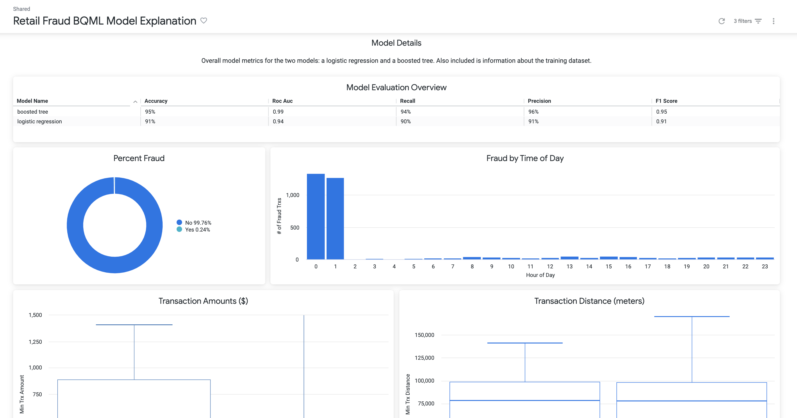The height and width of the screenshot is (418, 797).
Task: Select the hour 0 fraud bar
Action: pyautogui.click(x=315, y=217)
